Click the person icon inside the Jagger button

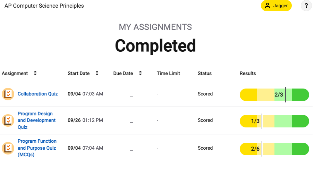click(268, 6)
